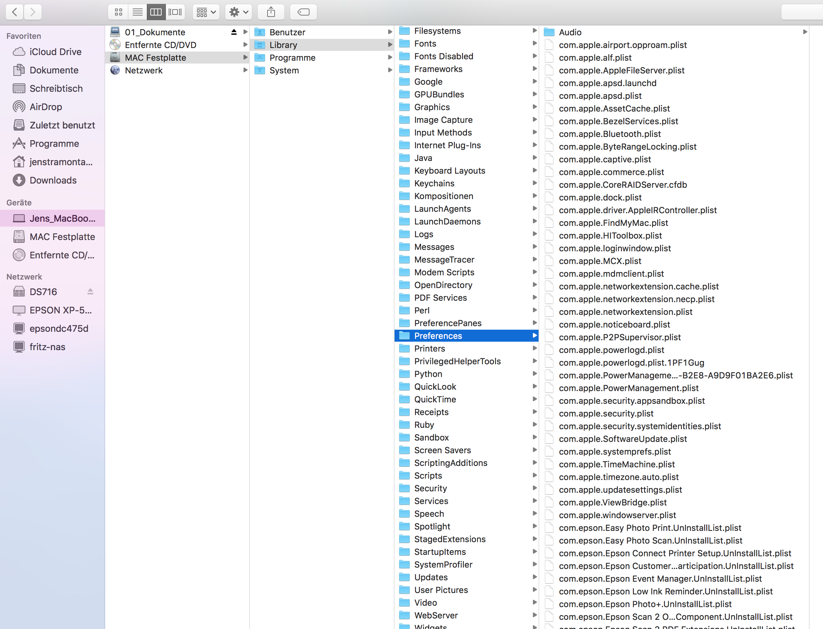823x629 pixels.
Task: Open the LaunchDaemons folder
Action: tap(447, 221)
